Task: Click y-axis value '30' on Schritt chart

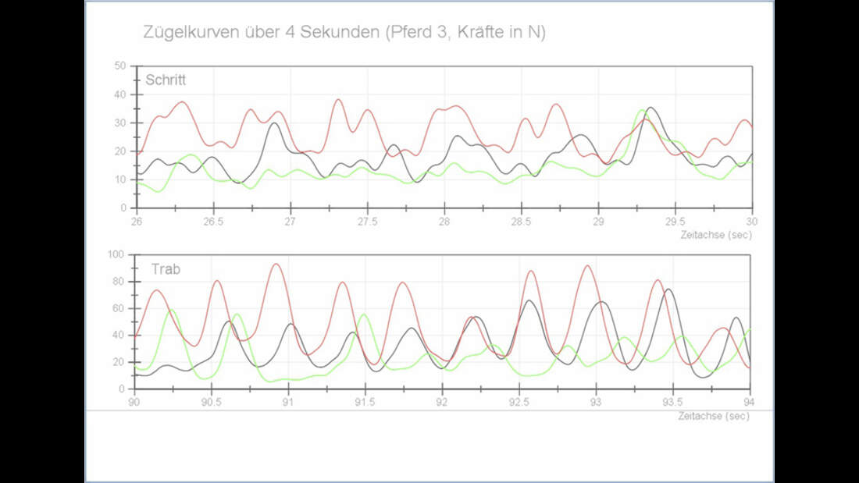Action: (120, 123)
